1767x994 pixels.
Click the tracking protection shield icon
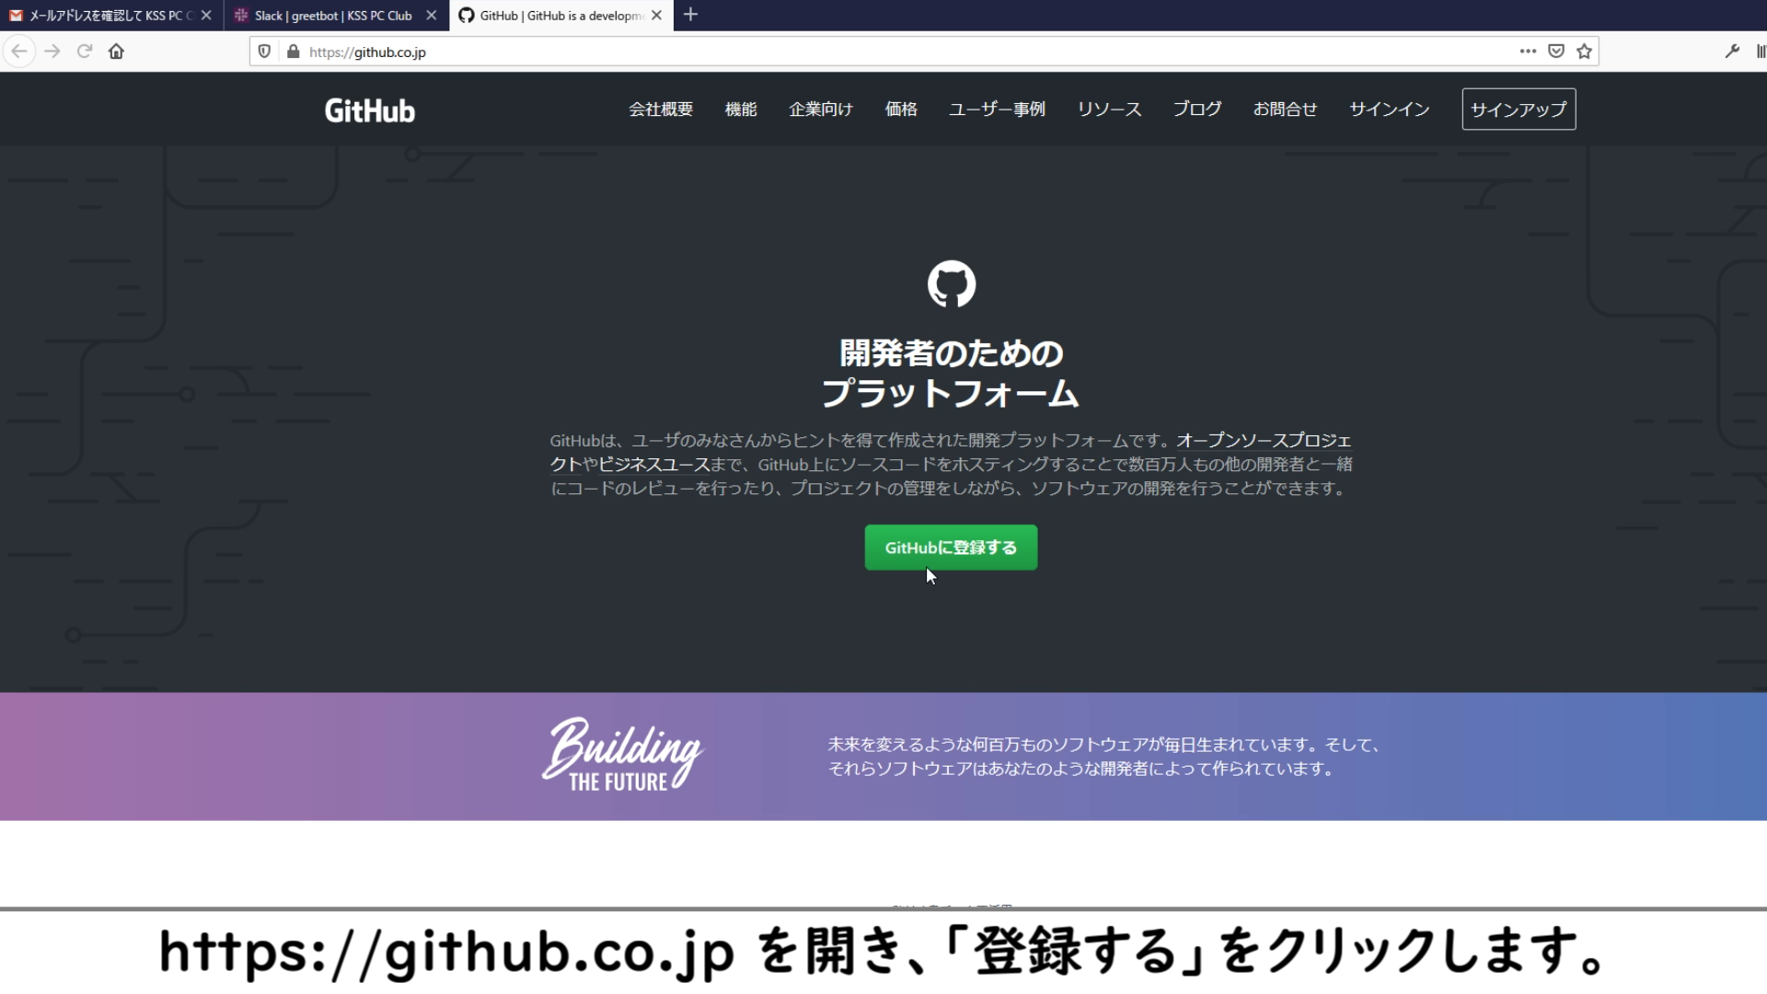coord(264,52)
